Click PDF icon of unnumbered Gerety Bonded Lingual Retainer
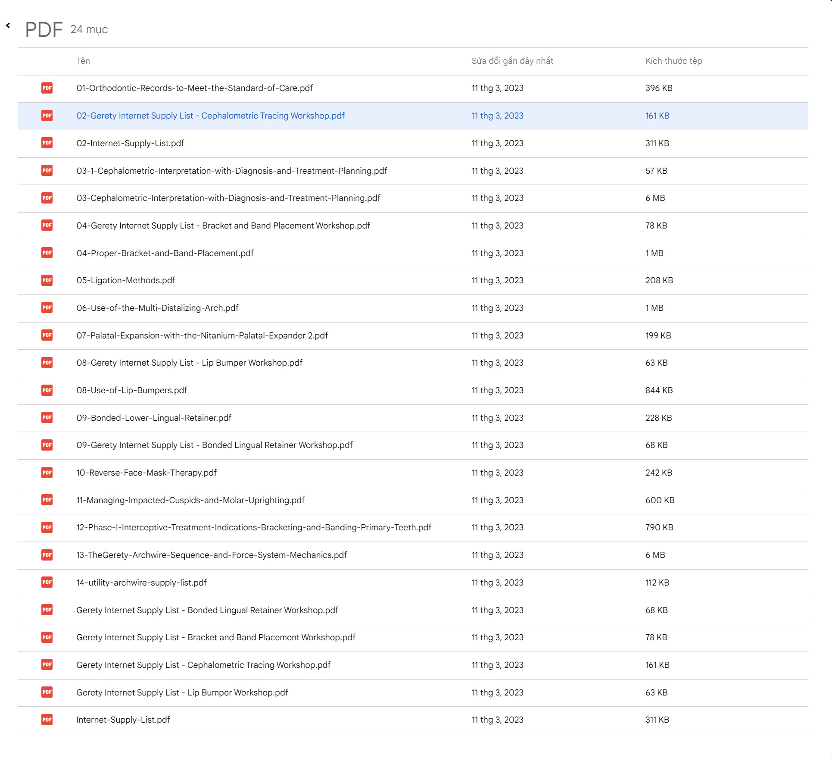The height and width of the screenshot is (758, 832). (x=47, y=610)
